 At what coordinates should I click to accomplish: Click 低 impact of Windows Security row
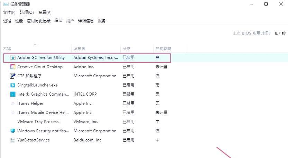tap(157, 131)
